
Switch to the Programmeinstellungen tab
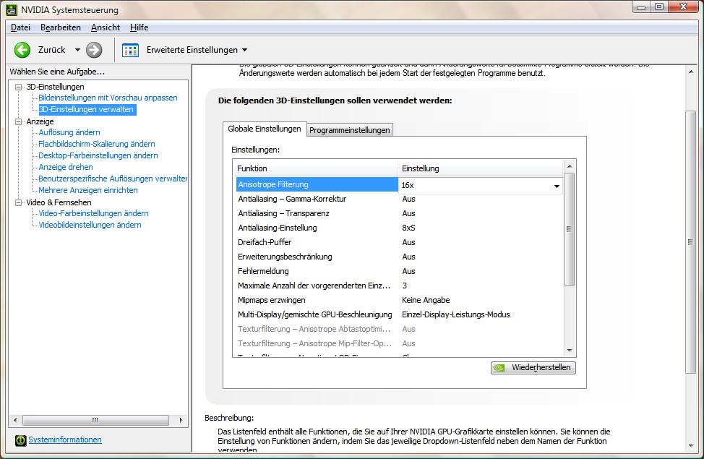click(350, 130)
